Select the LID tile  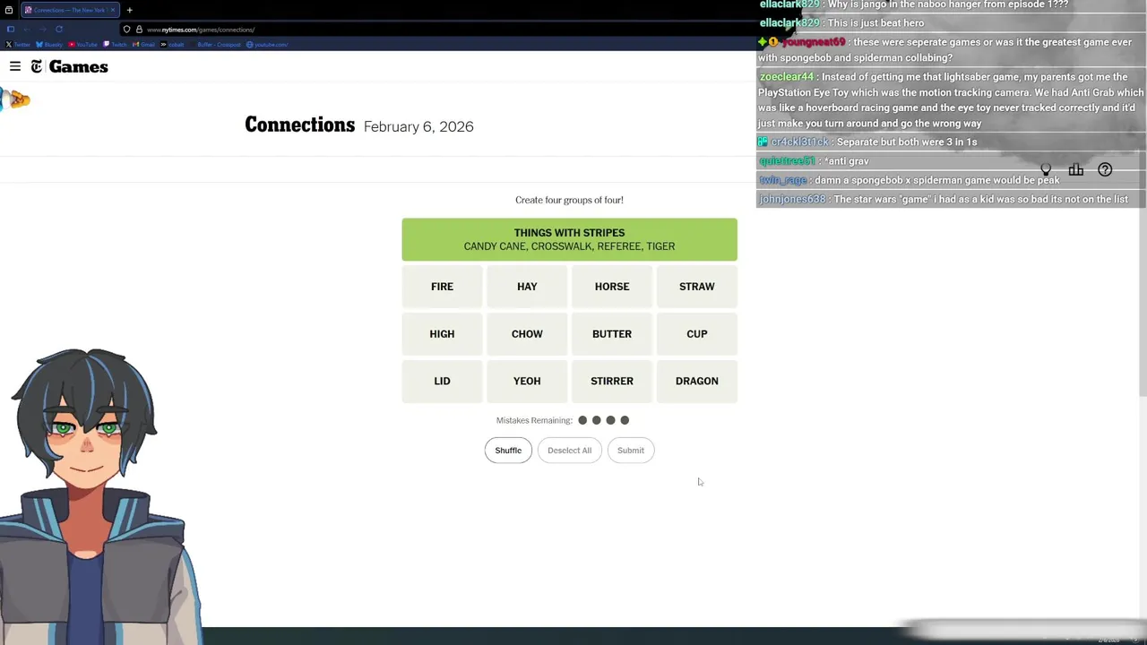(x=442, y=381)
